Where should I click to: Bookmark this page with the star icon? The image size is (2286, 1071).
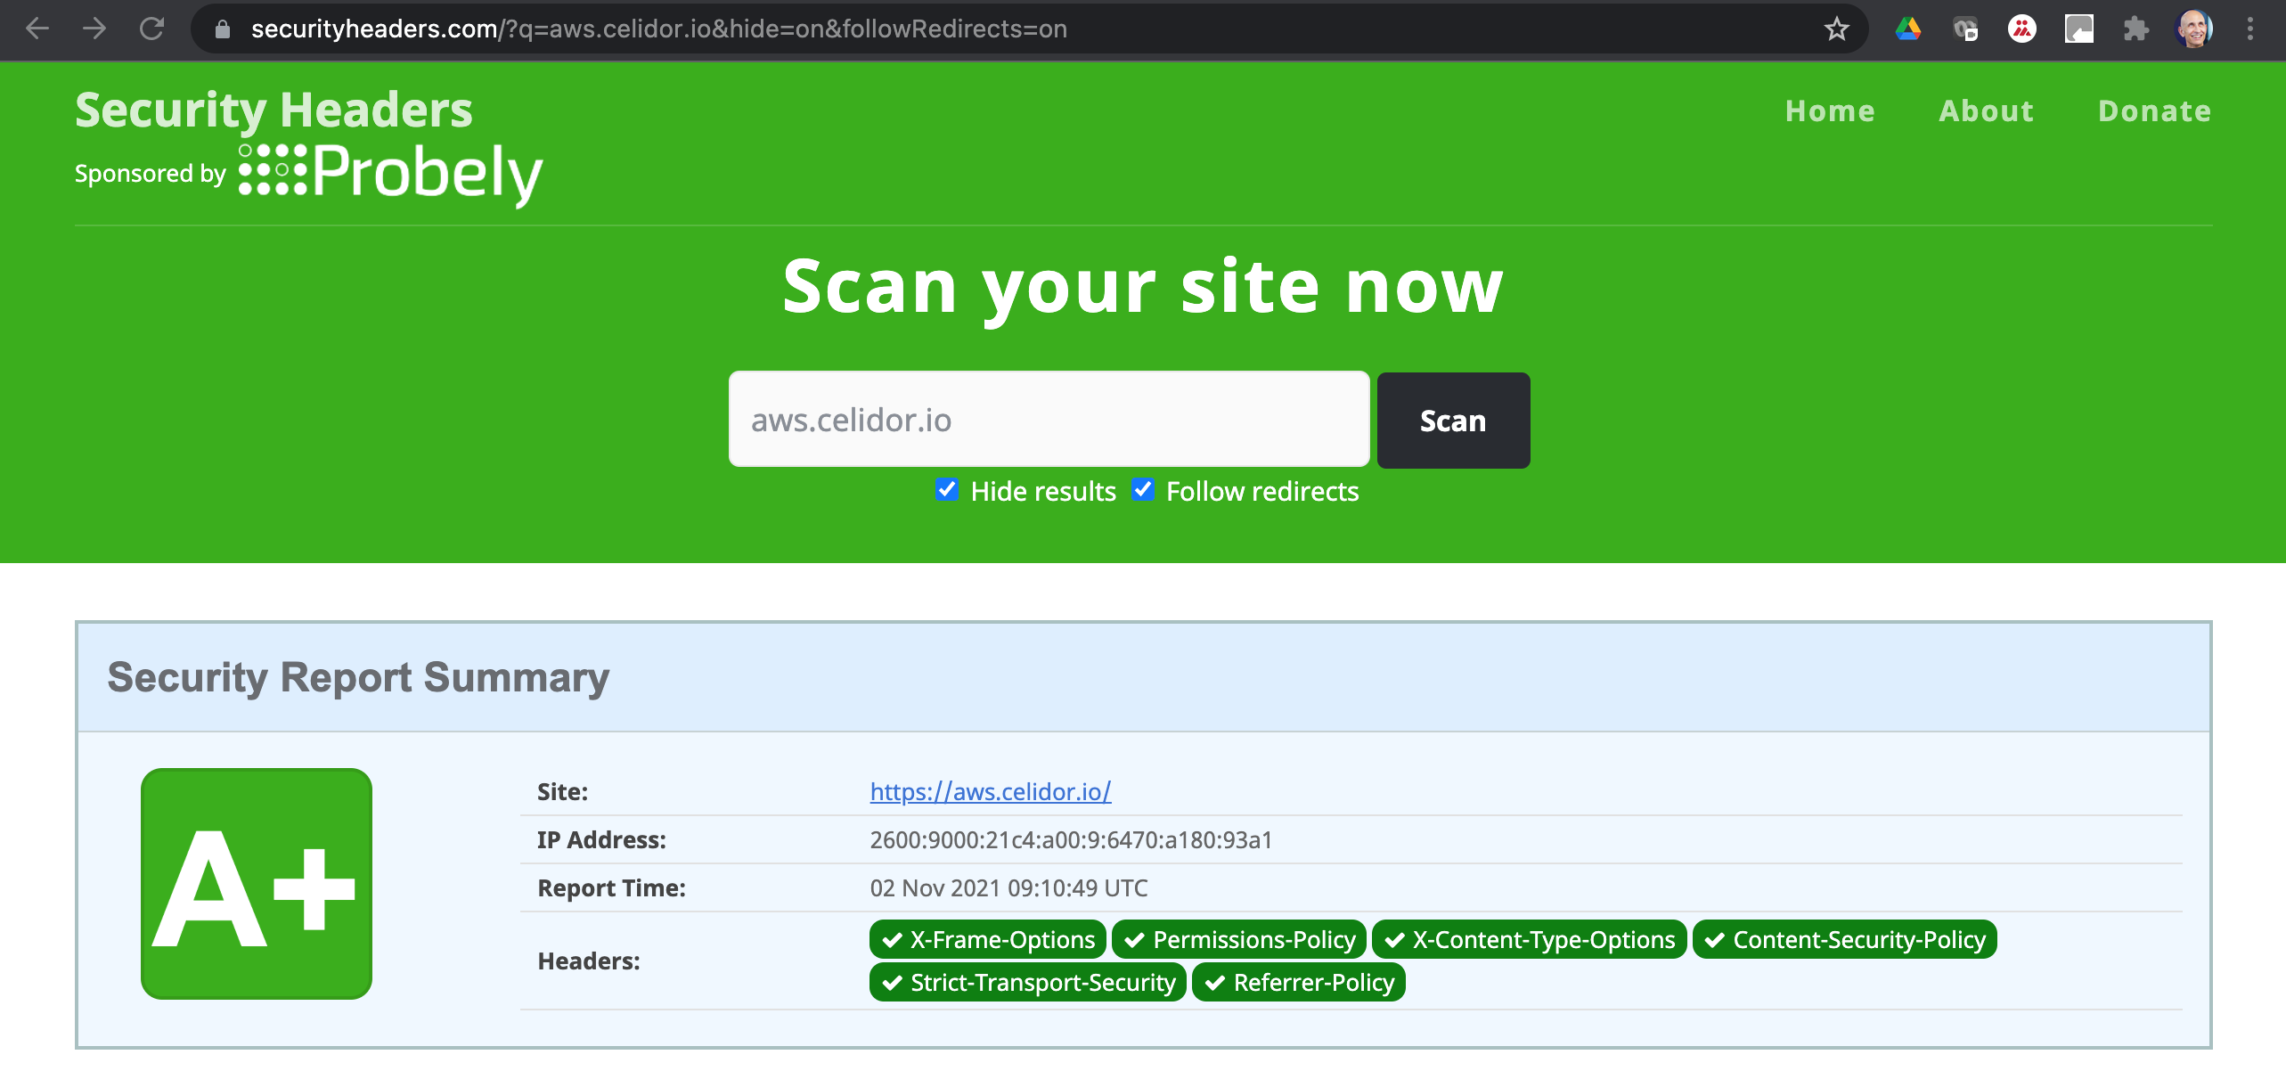click(x=1836, y=29)
